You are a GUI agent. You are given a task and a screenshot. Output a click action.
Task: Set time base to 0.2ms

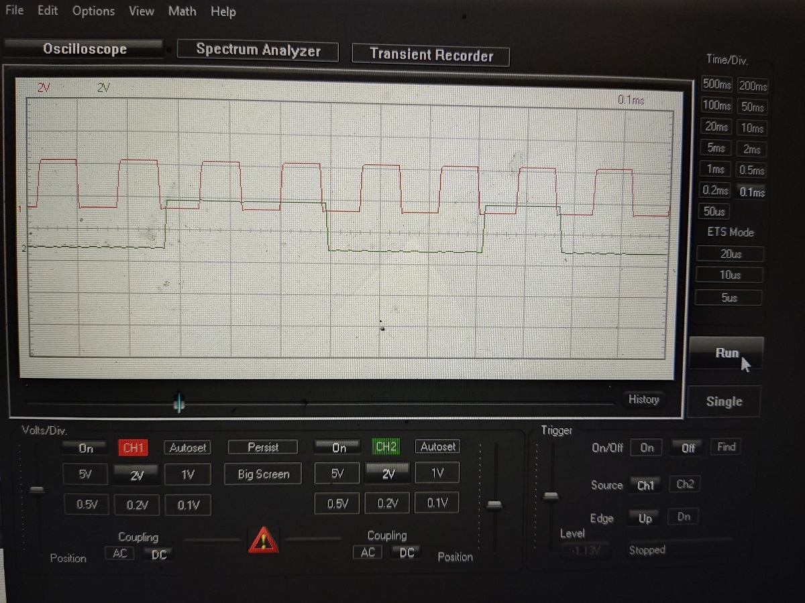pos(716,190)
